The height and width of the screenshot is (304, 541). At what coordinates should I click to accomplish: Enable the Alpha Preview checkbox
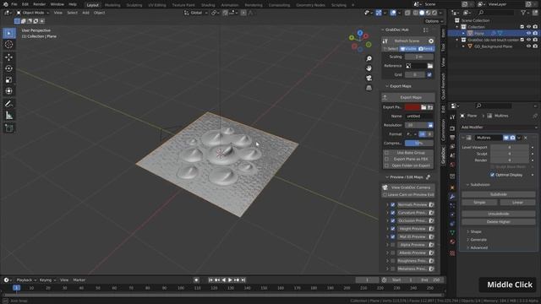392,245
